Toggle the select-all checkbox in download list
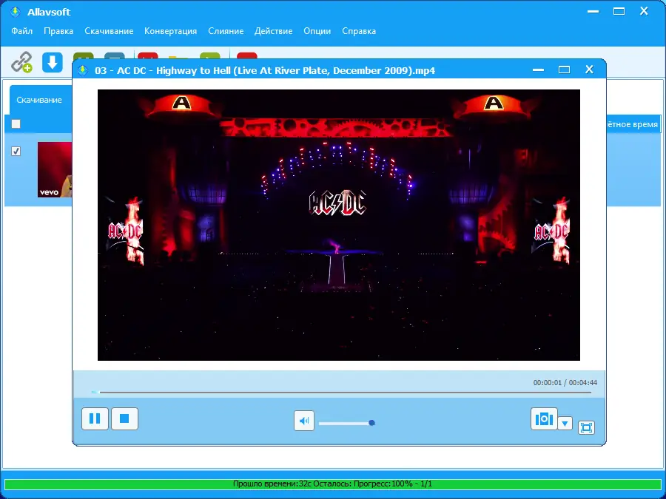 point(16,123)
